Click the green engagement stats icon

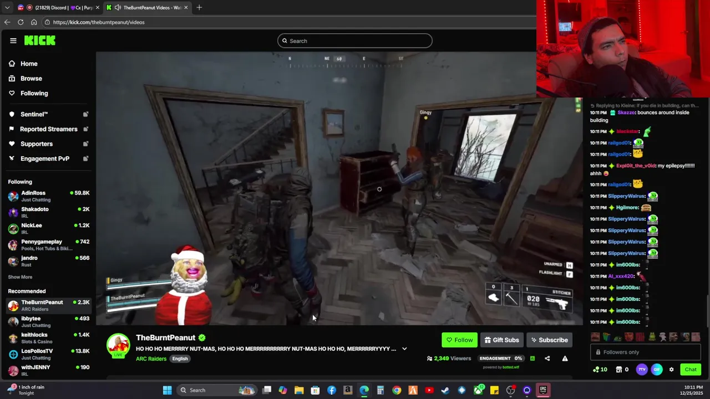coord(532,359)
